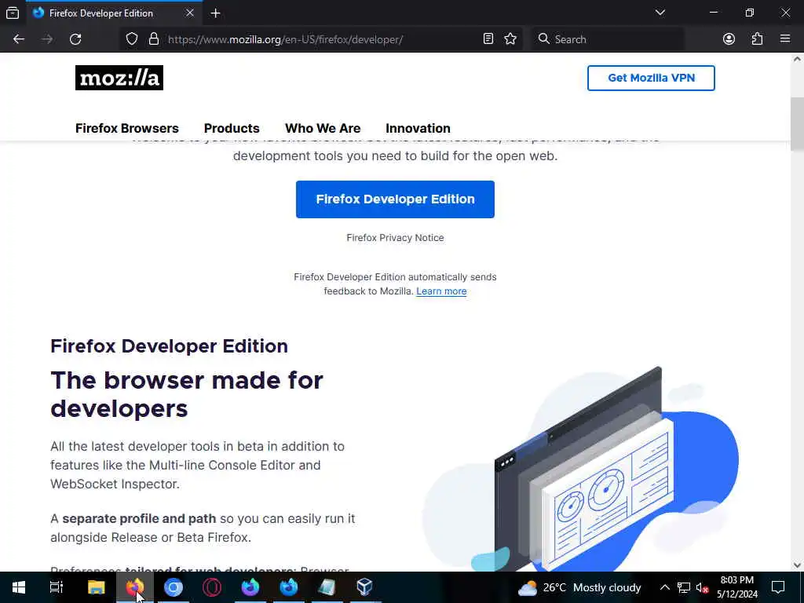Go back with the back arrow
Viewport: 804px width, 603px height.
click(19, 39)
